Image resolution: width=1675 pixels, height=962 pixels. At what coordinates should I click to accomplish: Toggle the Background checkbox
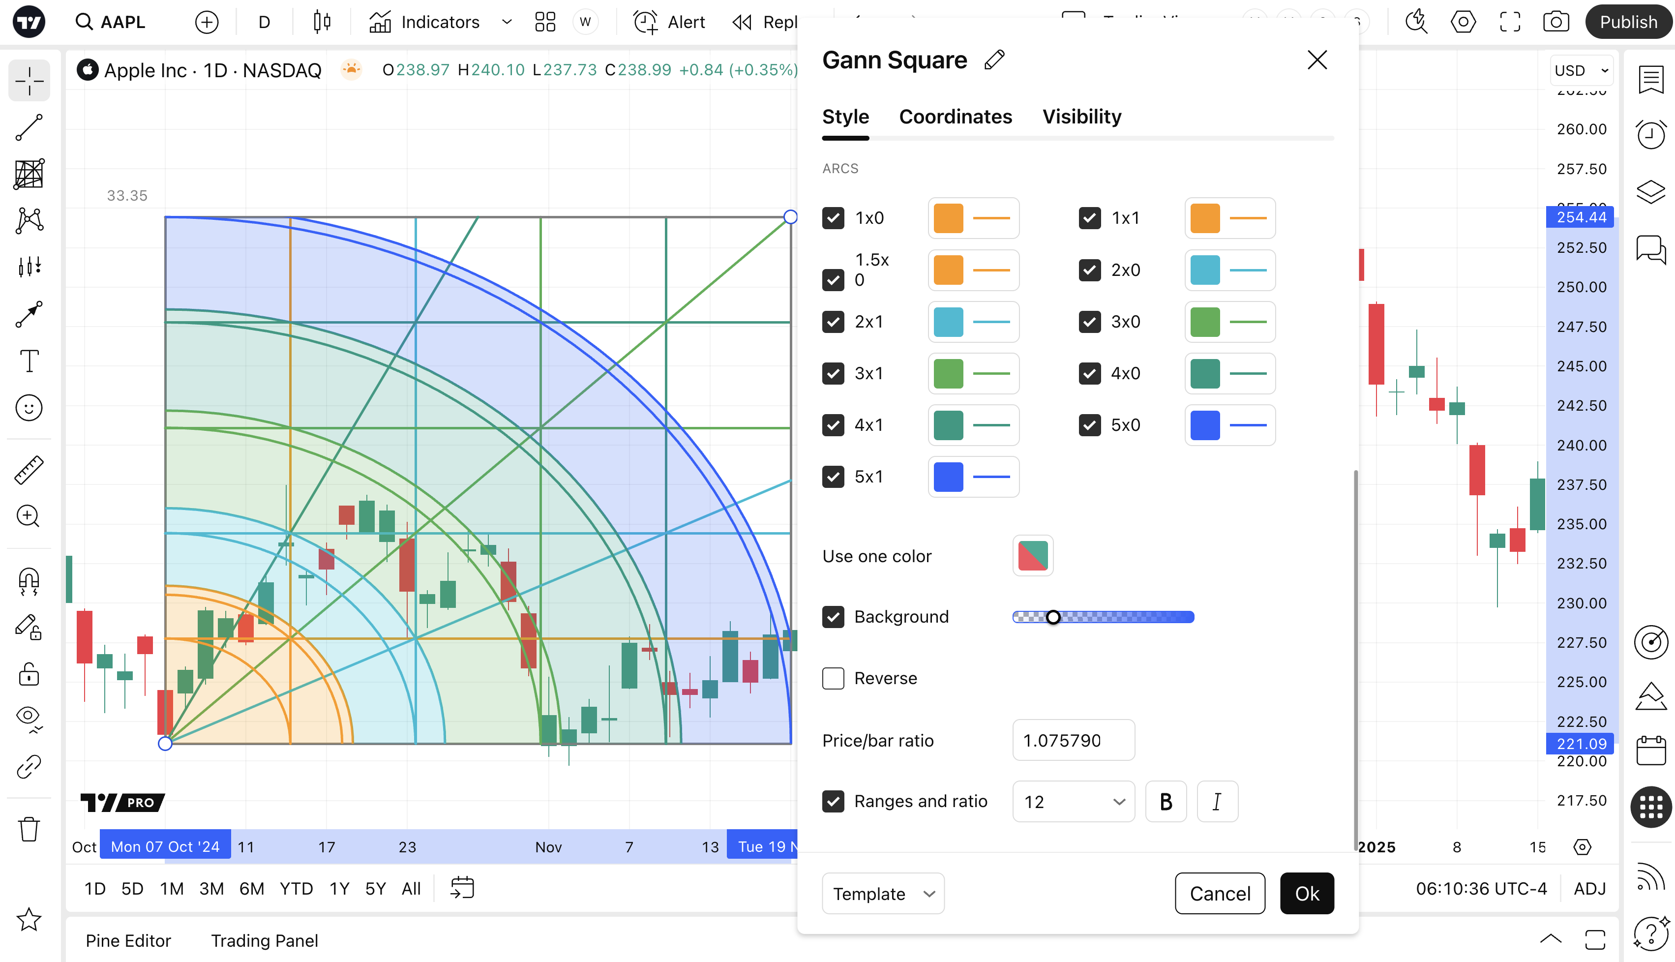(x=833, y=616)
